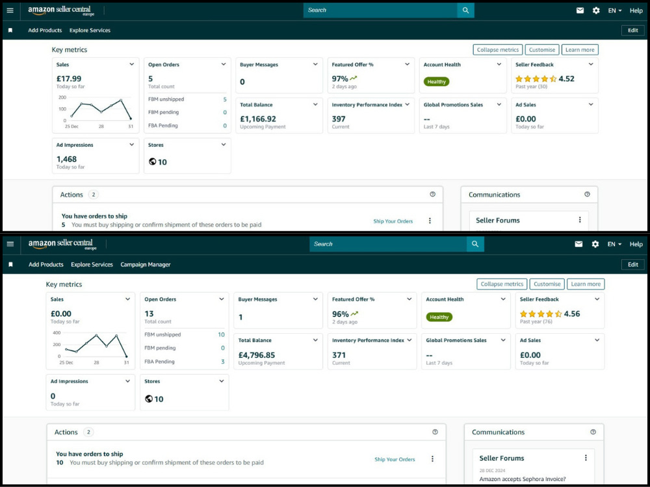This screenshot has height=487, width=650.
Task: Click the Actions help icon in lower dashboard
Action: (x=435, y=432)
